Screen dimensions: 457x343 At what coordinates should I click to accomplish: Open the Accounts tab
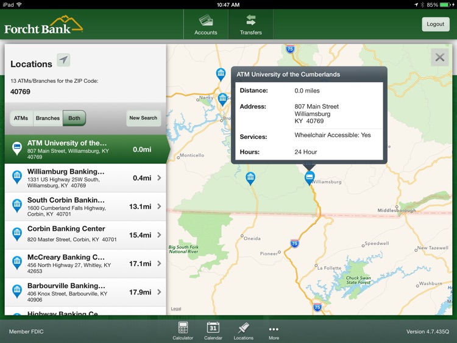[206, 24]
